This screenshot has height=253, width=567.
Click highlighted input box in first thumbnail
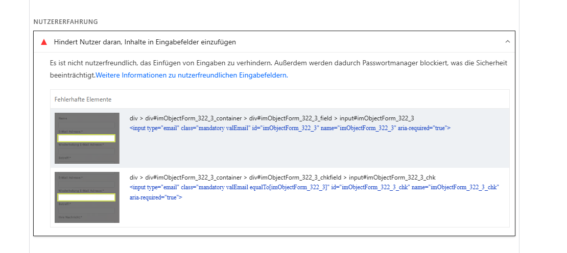86,138
